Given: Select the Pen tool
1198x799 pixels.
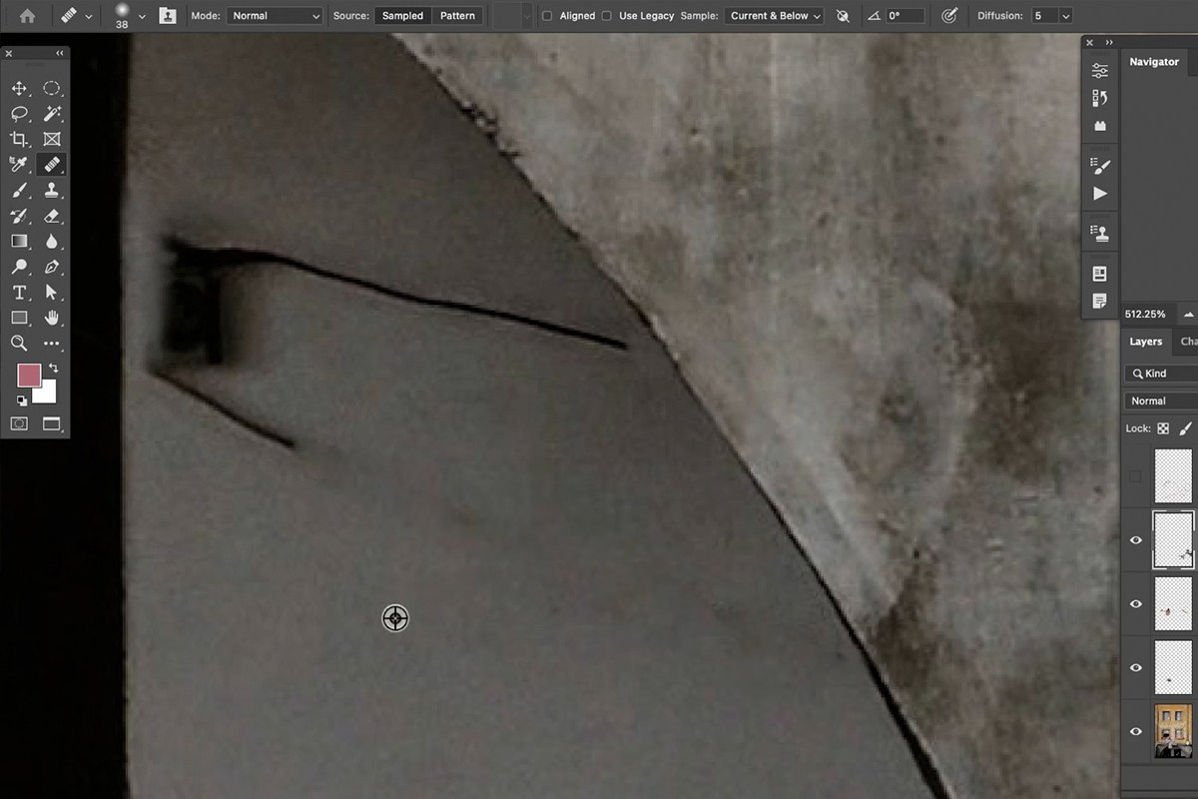Looking at the screenshot, I should click(52, 267).
